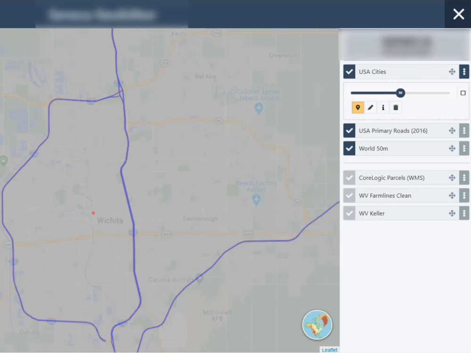Open CoreLogic Parcels three-dot menu

464,178
